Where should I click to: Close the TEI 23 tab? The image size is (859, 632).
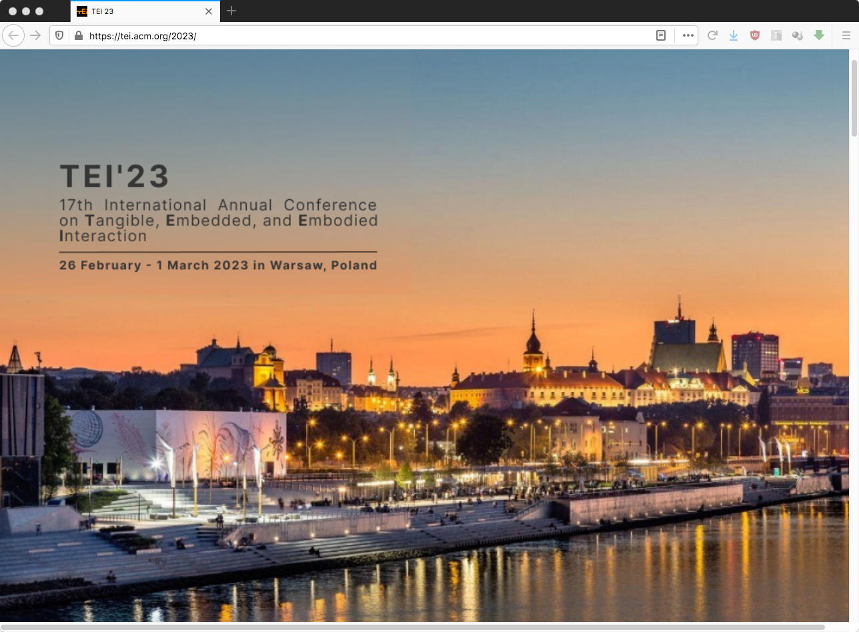(x=209, y=11)
